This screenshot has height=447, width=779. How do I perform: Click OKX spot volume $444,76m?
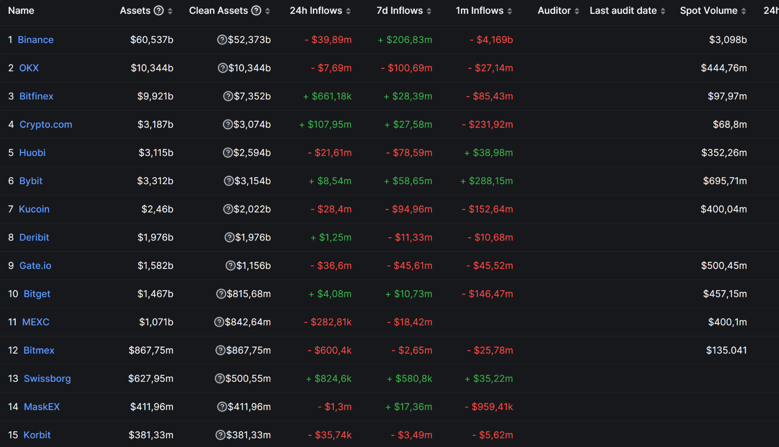[x=724, y=68]
